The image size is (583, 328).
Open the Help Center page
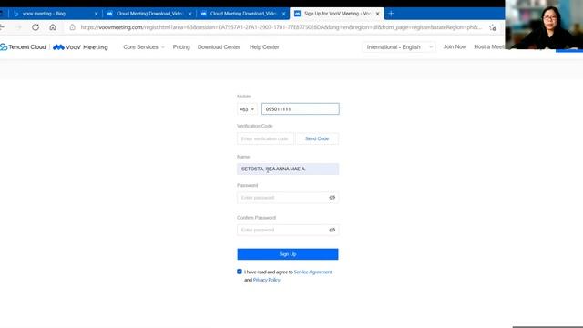click(x=264, y=46)
